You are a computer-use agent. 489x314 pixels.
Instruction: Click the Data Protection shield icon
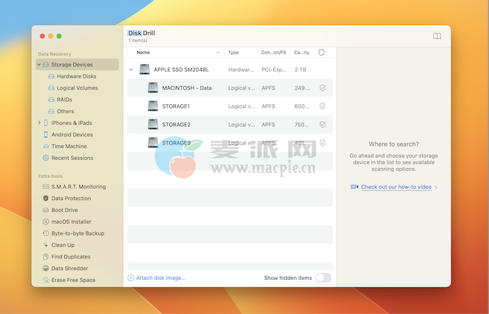tap(46, 199)
